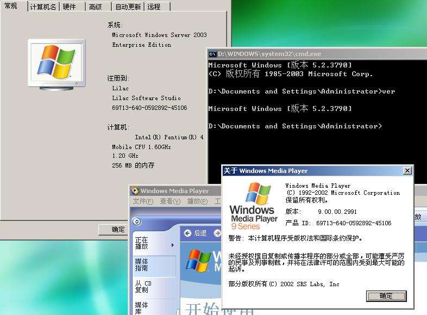Click the 后退 back arrow icon

[x=187, y=233]
